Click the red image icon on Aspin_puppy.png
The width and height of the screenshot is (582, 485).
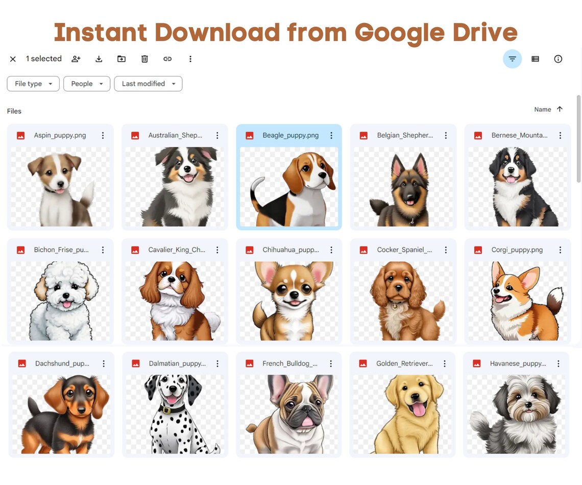coord(20,135)
